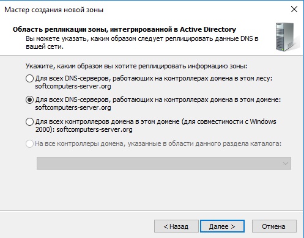Screen dimensions: 304x238
Task: Click the description 'Вы можете указать' text
Action: point(142,43)
